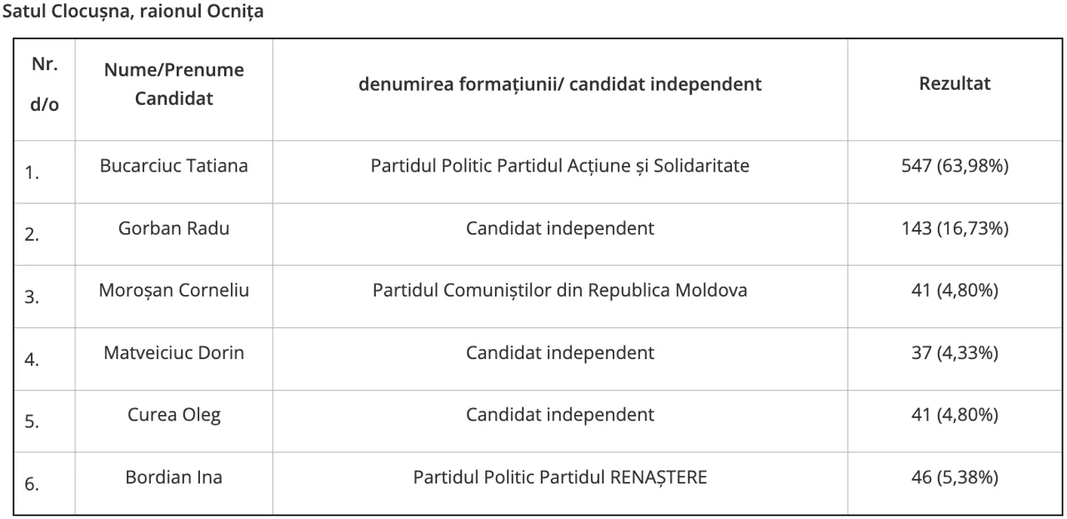Viewport: 1067px width, 519px height.
Task: Click the "Rezultat" column header
Action: point(954,84)
